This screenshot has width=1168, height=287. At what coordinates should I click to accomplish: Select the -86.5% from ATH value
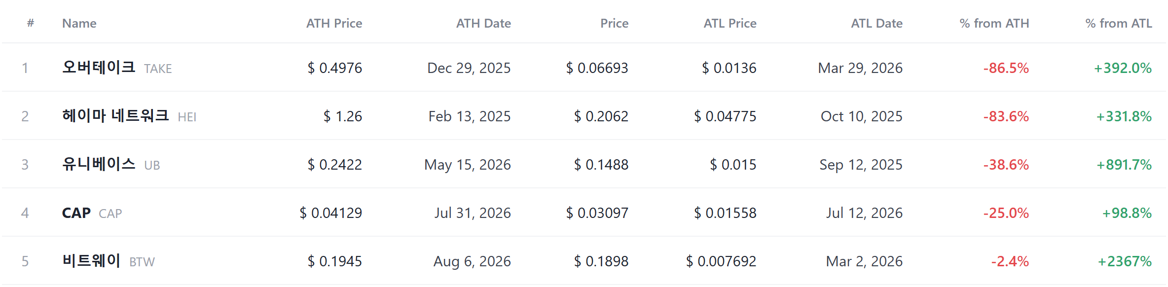[x=1006, y=68]
